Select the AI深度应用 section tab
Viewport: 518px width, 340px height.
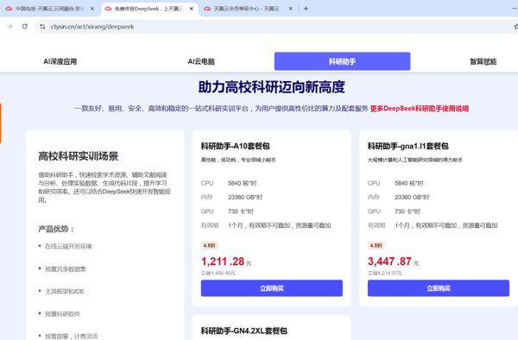[60, 61]
